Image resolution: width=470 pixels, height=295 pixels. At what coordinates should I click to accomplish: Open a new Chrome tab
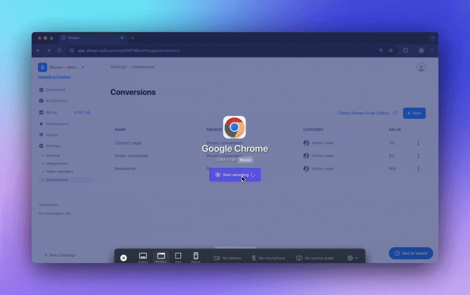click(x=132, y=38)
